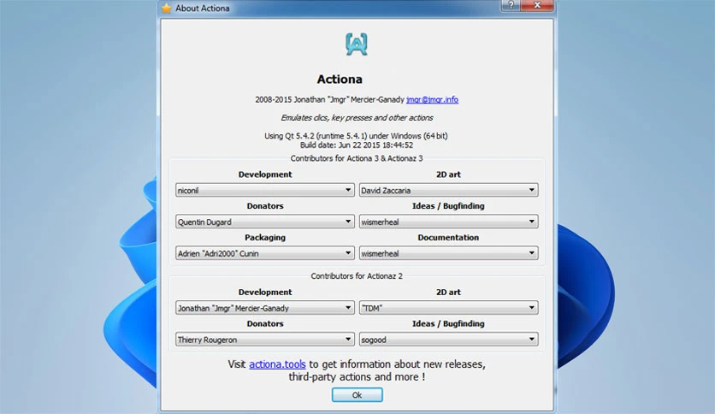Open the Jonathan Mercier-Ganady Development dropdown
The height and width of the screenshot is (414, 715).
[265, 308]
